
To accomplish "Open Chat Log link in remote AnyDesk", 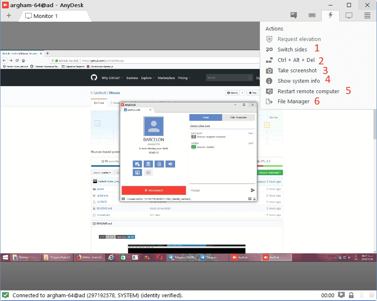I will point(200,125).
